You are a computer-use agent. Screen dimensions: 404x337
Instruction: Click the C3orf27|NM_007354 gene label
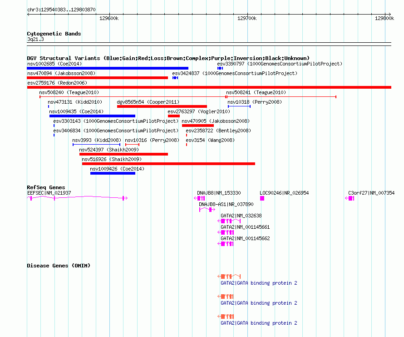371,193
